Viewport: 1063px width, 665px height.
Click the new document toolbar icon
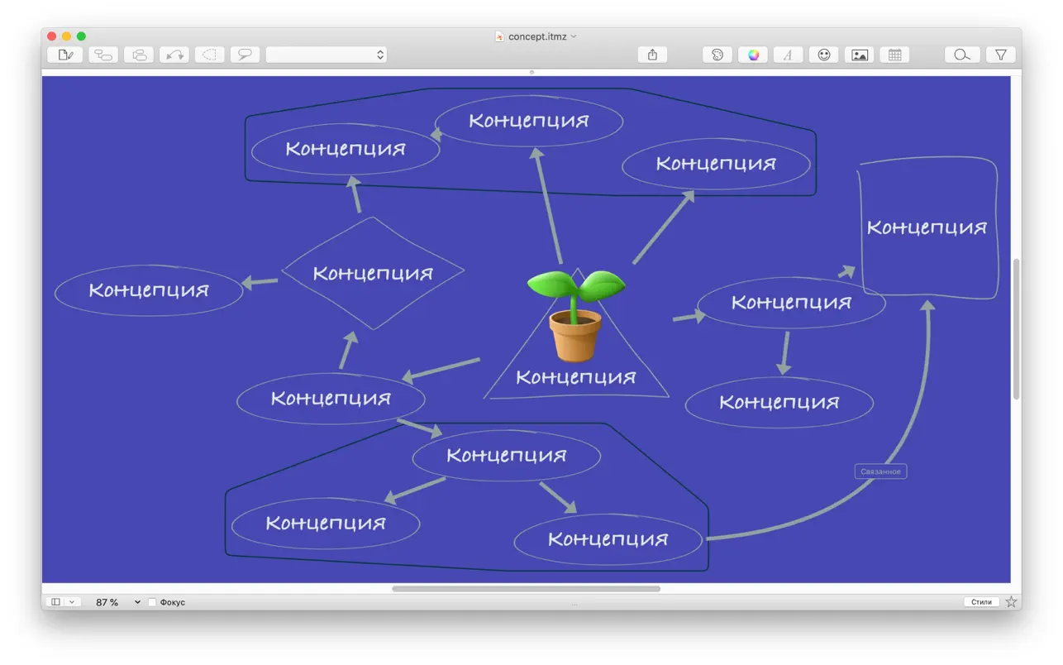coord(65,55)
